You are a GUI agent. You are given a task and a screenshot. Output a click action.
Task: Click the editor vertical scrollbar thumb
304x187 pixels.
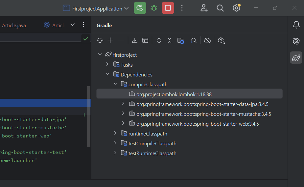(x=89, y=116)
